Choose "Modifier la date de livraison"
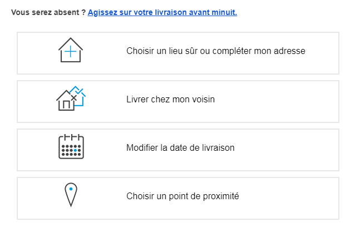The image size is (350, 227). pos(180,148)
